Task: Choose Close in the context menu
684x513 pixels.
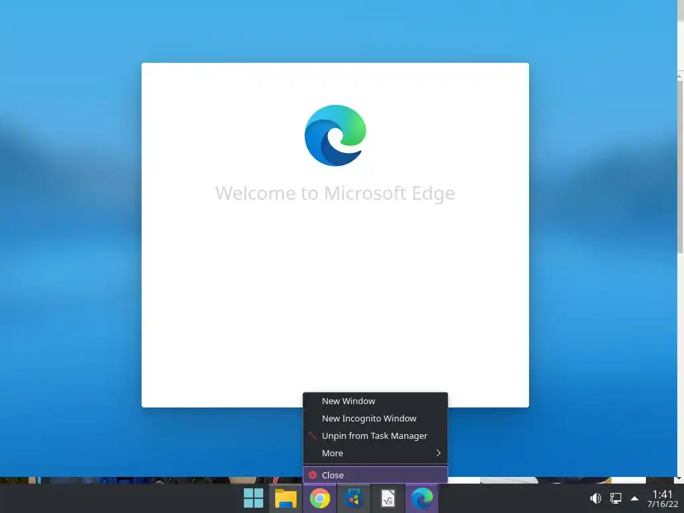Action: point(375,475)
